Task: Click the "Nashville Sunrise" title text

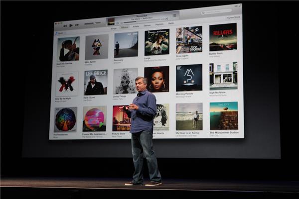Action: 64,64
